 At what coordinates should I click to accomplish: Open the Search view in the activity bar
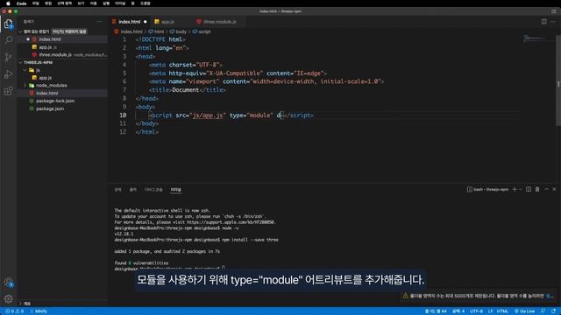tap(8, 39)
